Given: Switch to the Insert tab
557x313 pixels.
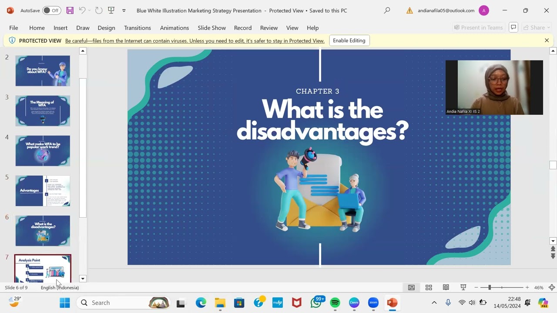Looking at the screenshot, I should pyautogui.click(x=60, y=28).
